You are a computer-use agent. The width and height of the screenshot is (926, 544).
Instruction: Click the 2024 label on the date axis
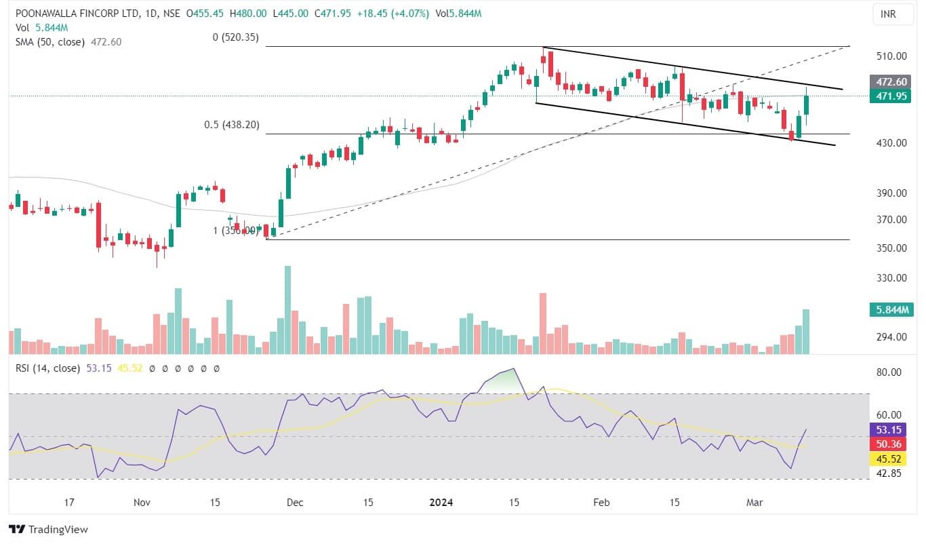(441, 503)
